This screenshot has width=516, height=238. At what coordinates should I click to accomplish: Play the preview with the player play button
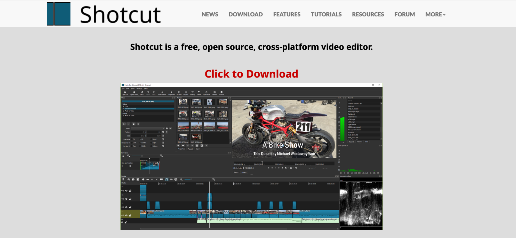(x=275, y=168)
